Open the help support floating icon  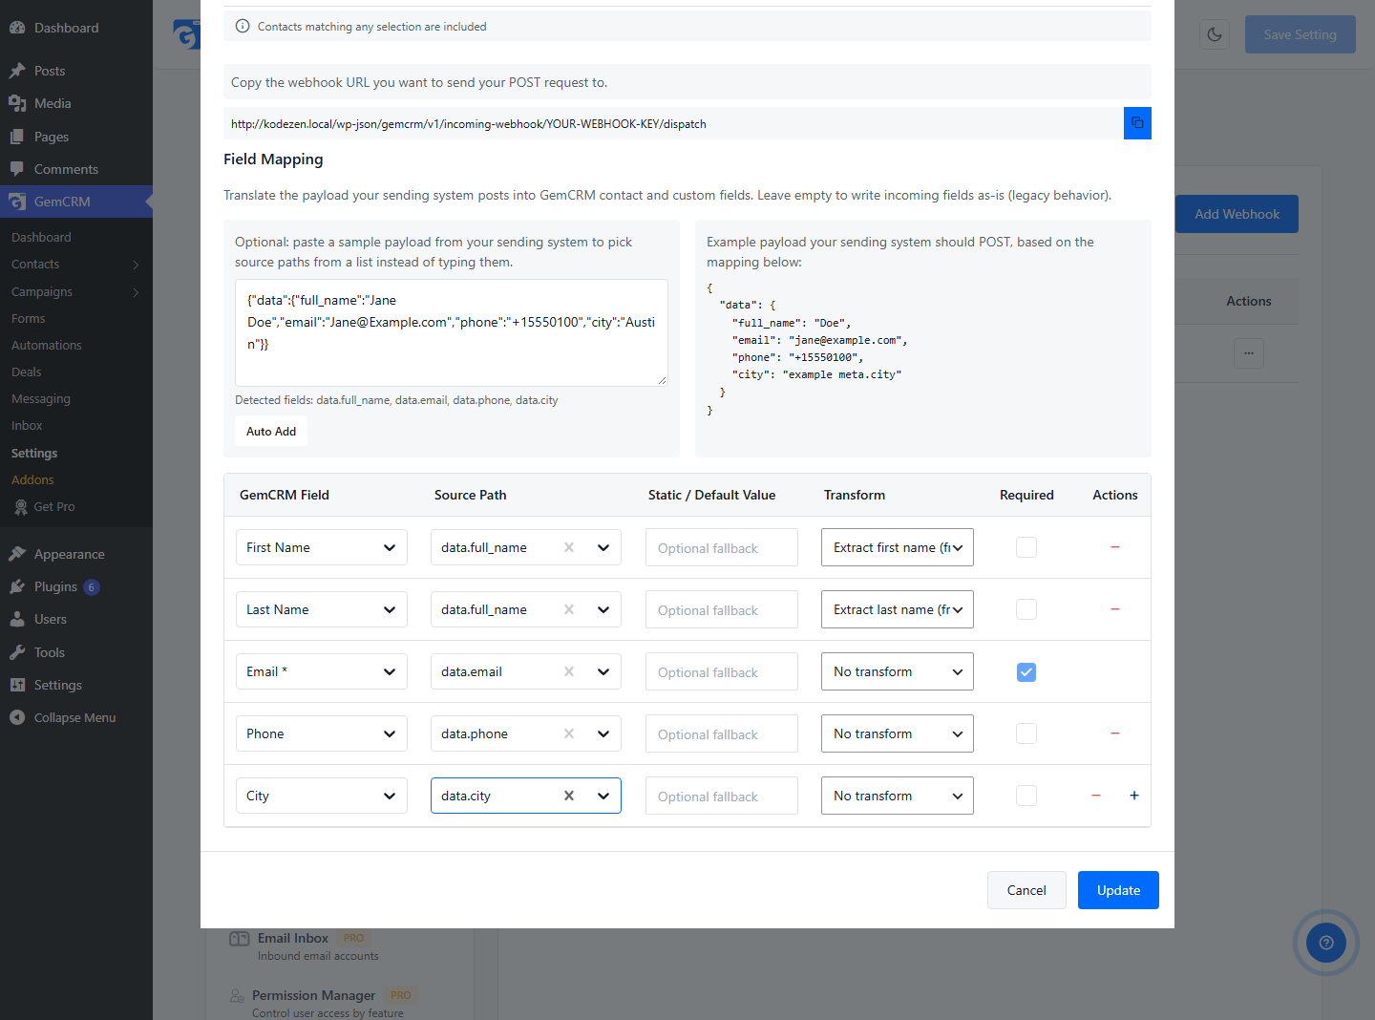tap(1326, 943)
